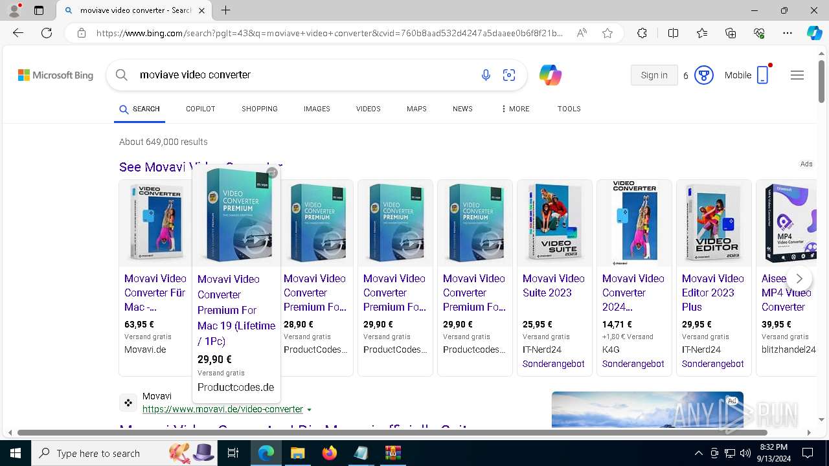
Task: Switch to COPILOT tab
Action: (x=201, y=109)
